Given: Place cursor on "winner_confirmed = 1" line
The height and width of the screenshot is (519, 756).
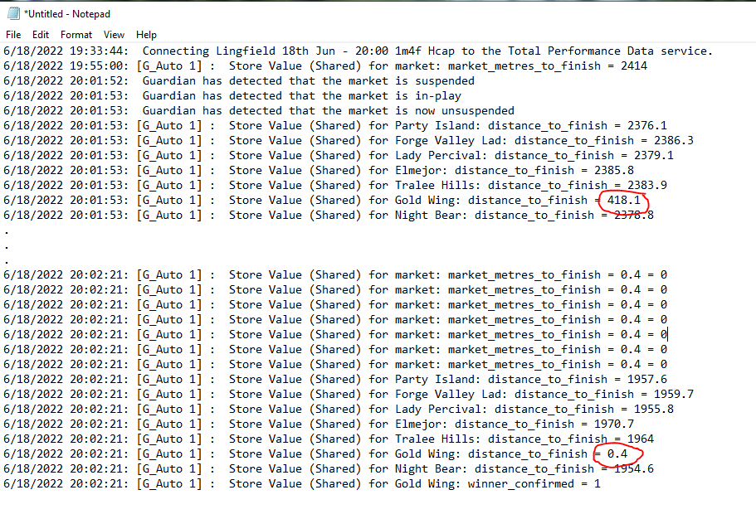Looking at the screenshot, I should (x=534, y=483).
